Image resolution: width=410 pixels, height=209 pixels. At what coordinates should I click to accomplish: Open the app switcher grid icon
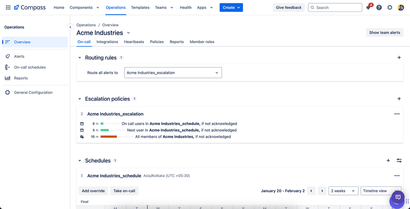pos(8,7)
